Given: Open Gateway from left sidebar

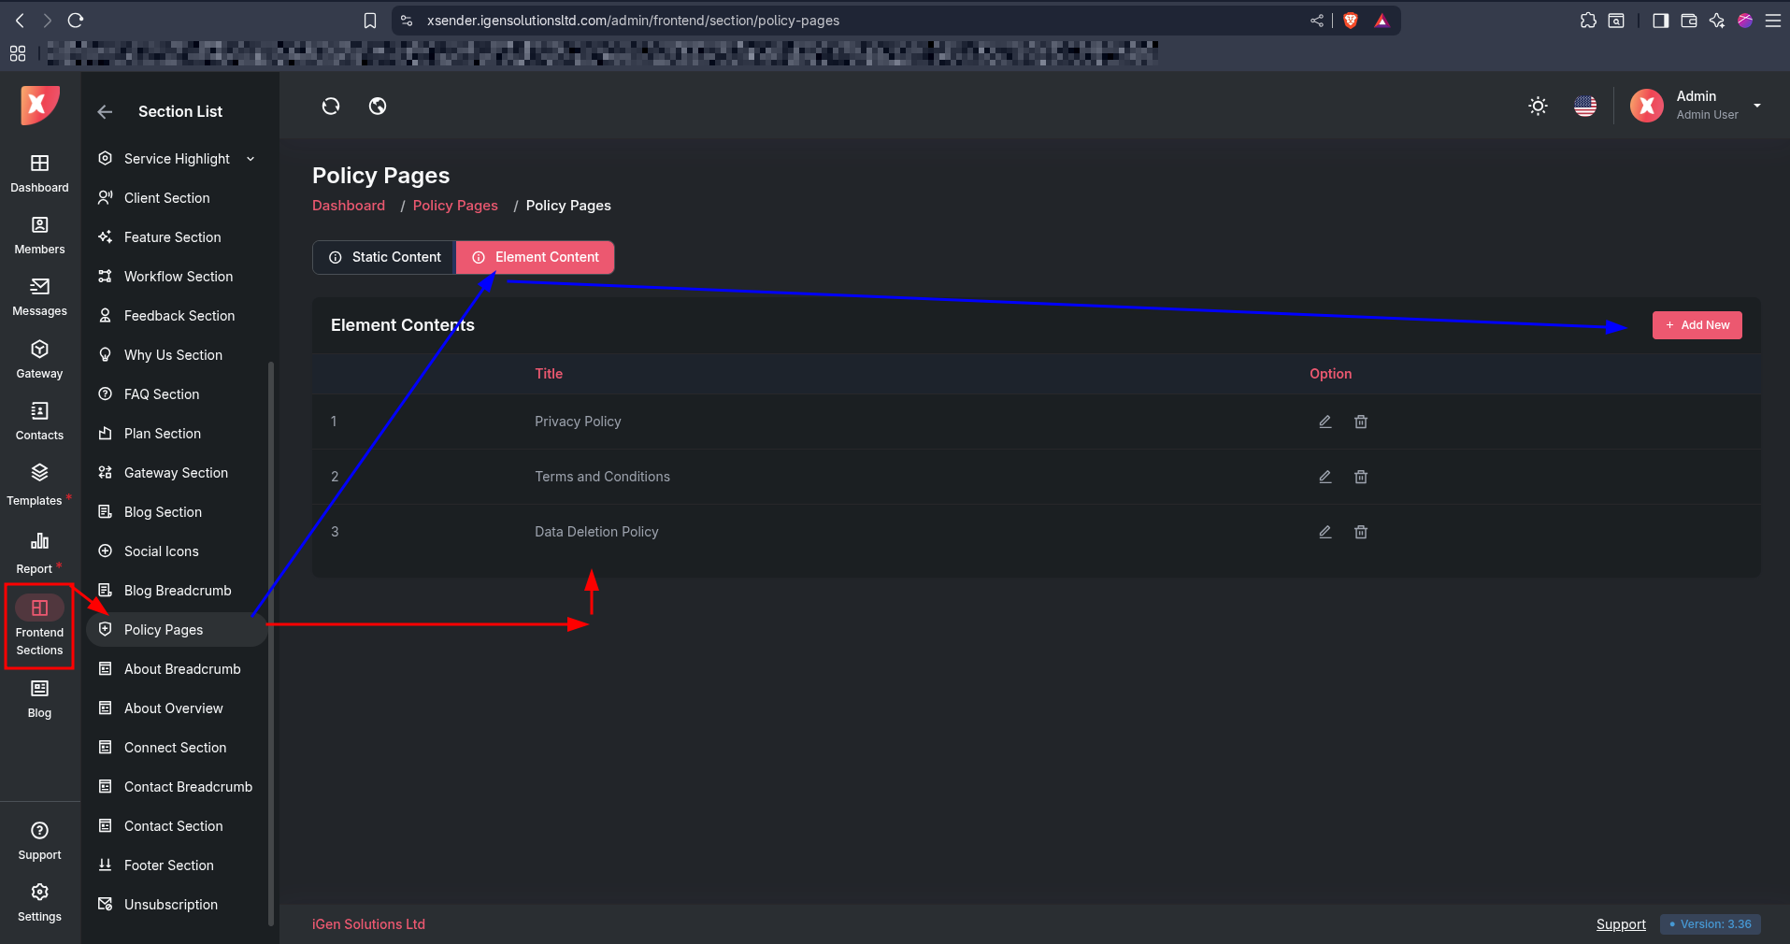Looking at the screenshot, I should tap(39, 359).
